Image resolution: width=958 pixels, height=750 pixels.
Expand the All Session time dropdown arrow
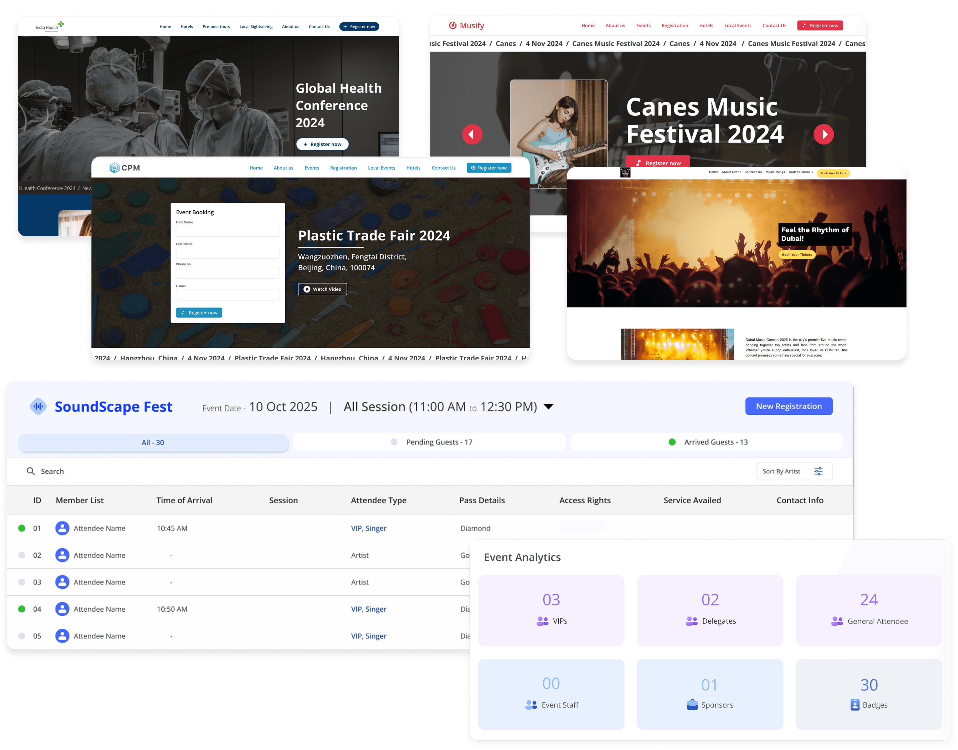tap(548, 407)
